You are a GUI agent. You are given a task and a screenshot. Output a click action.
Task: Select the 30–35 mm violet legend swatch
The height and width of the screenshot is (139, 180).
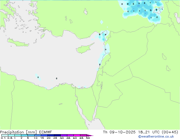pos(64,135)
